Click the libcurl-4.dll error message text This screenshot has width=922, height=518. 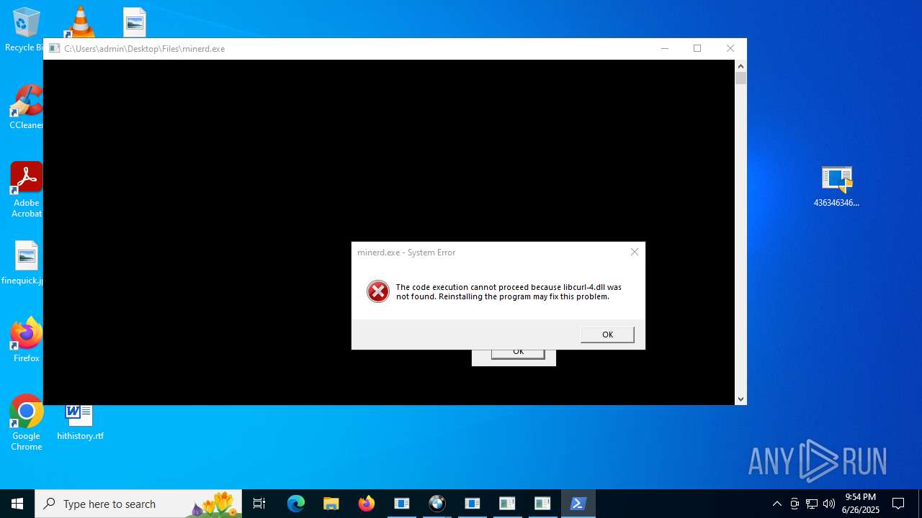(509, 291)
